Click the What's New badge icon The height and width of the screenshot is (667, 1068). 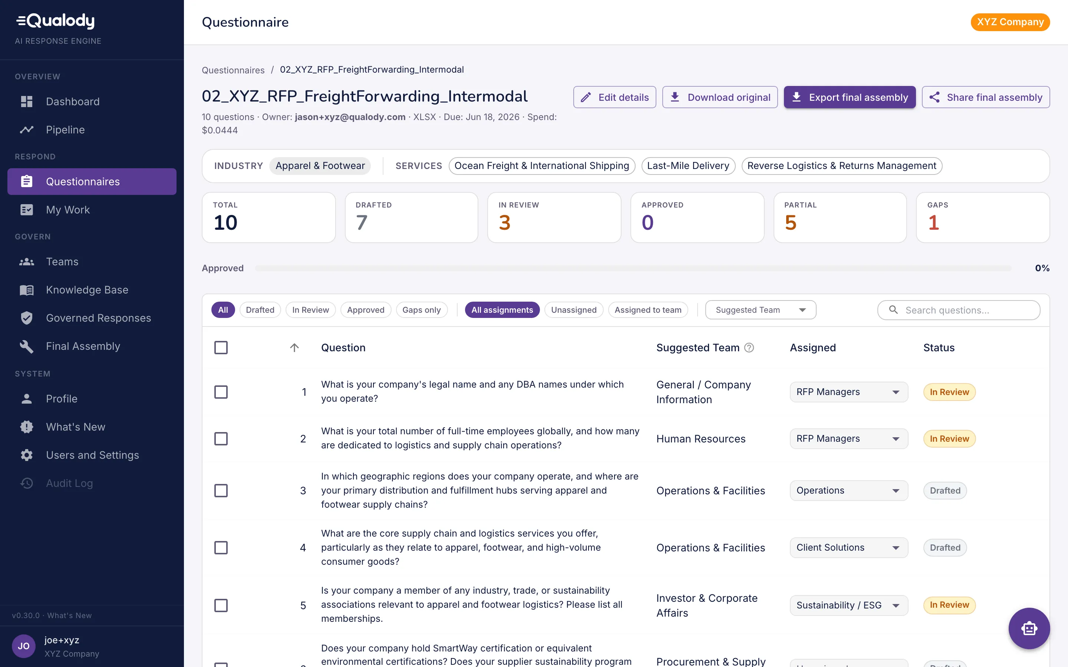tap(26, 427)
